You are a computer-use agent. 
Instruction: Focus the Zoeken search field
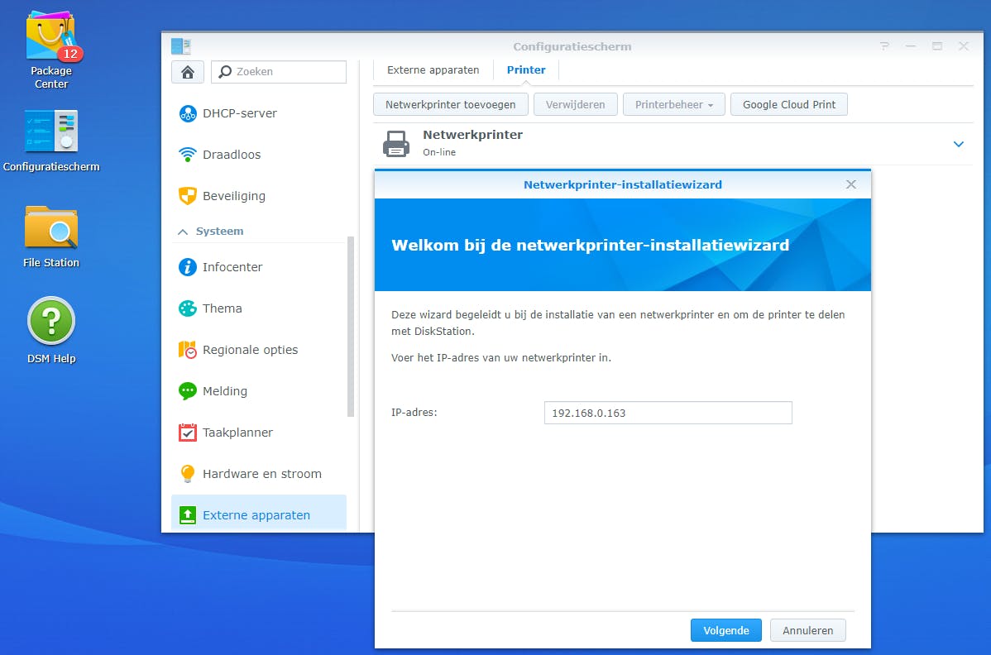(x=279, y=72)
